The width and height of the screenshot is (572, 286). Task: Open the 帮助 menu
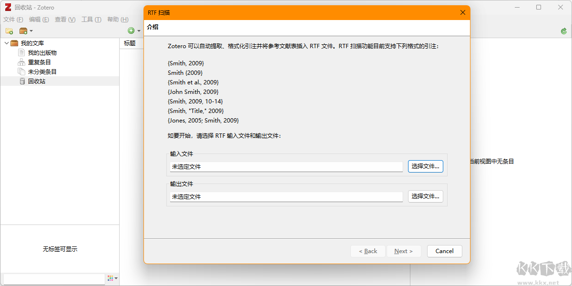tap(117, 20)
